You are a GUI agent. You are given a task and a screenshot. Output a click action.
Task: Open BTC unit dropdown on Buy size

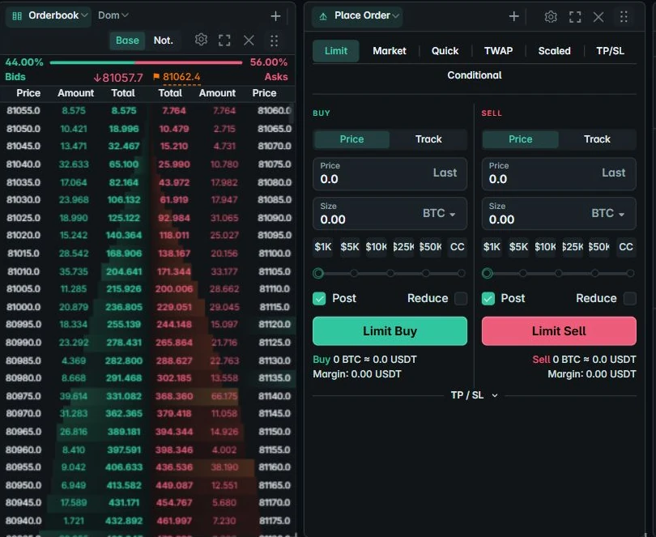point(439,214)
